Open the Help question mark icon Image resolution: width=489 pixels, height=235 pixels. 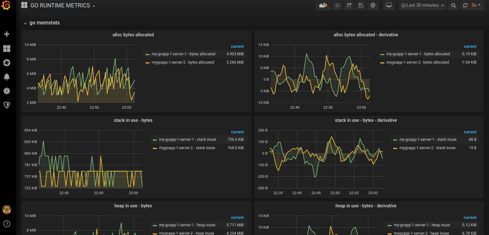coord(6,224)
